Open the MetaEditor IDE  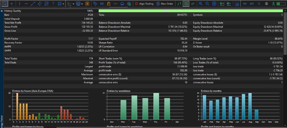click(102, 4)
